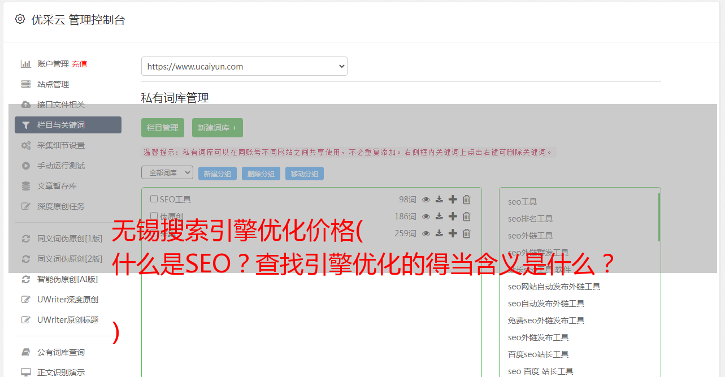Click download icon in 259词 row

pyautogui.click(x=439, y=233)
